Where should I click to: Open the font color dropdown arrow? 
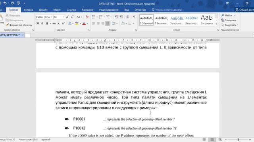click(87, 24)
